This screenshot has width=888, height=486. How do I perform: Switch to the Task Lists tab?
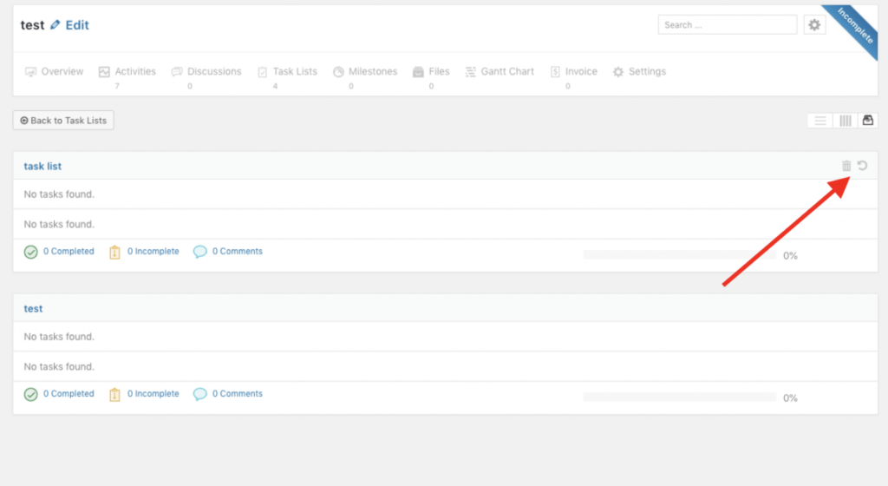click(287, 71)
